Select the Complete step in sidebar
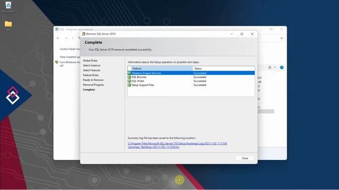Image resolution: width=339 pixels, height=190 pixels. click(89, 90)
